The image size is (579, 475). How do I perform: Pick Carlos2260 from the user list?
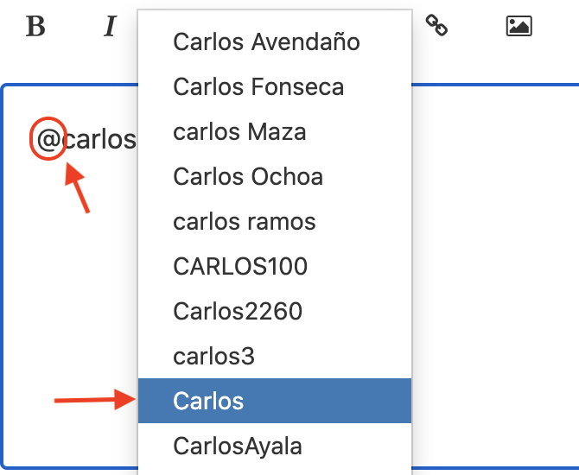coord(275,311)
